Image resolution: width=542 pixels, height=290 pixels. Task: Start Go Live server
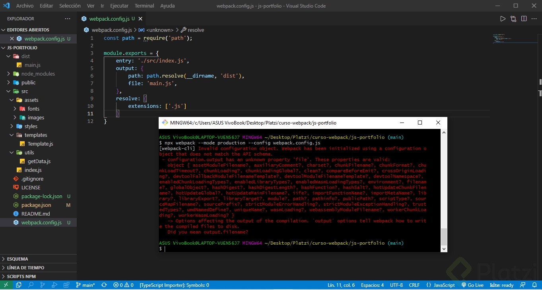[472, 285]
